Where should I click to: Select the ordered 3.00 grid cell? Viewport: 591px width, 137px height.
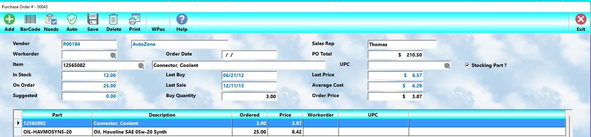point(250,123)
